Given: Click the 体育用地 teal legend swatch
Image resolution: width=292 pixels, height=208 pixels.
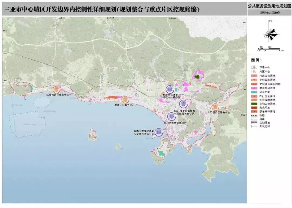Looking at the screenshot, I should [254, 92].
